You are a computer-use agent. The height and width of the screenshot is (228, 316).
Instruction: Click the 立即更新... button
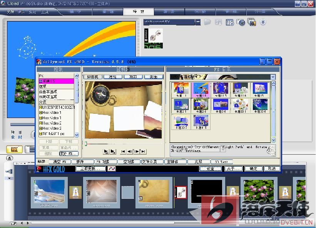(90, 169)
